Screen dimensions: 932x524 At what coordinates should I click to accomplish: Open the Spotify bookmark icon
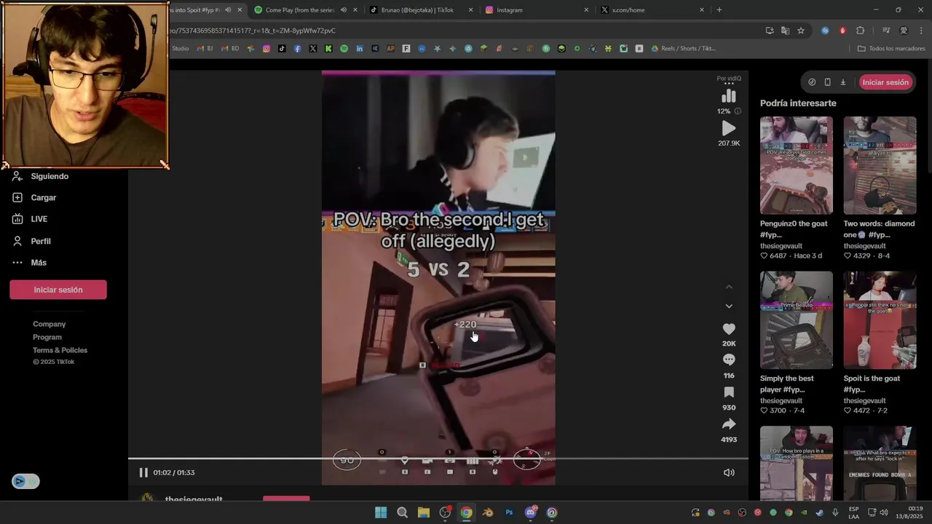344,49
